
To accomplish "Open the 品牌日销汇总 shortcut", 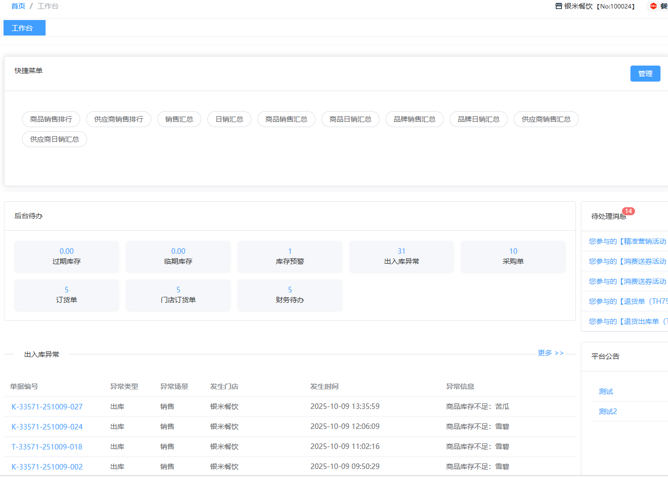I will coord(478,119).
